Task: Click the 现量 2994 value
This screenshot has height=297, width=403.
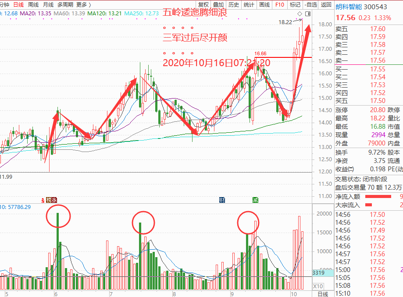Action: tap(378, 135)
